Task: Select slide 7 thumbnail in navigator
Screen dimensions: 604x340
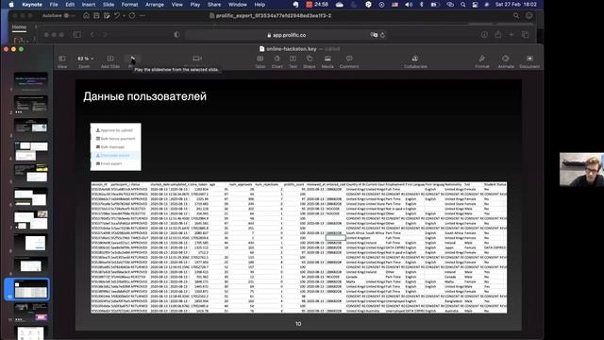Action: tap(31, 220)
